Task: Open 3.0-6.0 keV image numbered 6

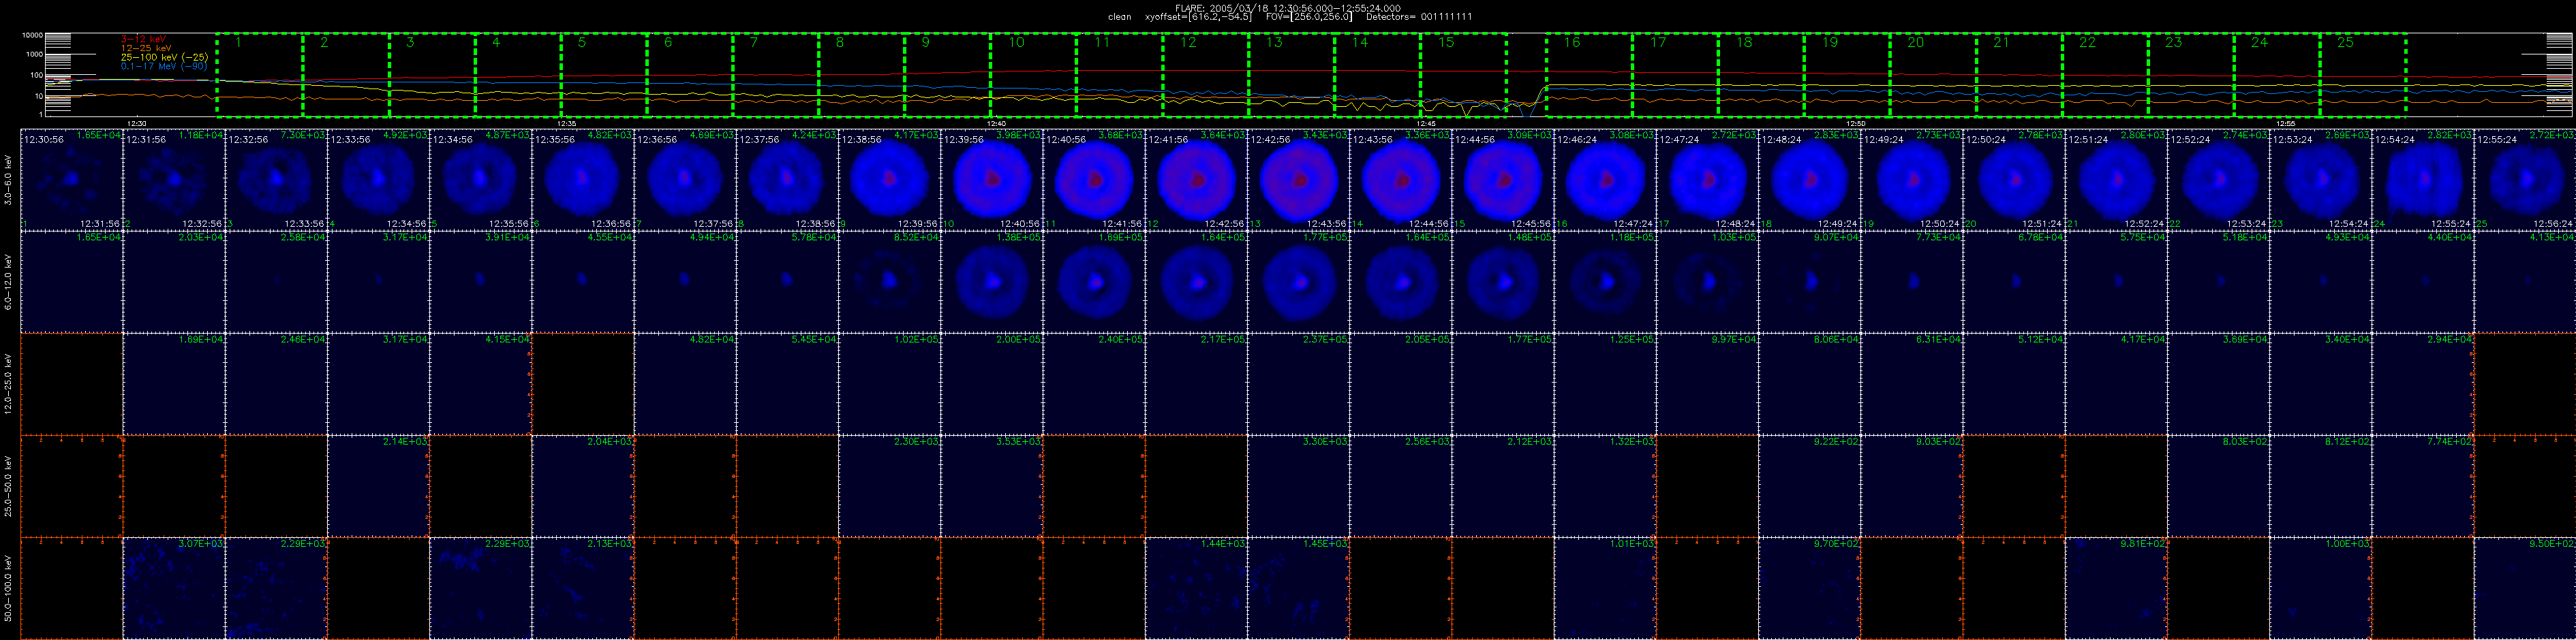Action: click(582, 180)
